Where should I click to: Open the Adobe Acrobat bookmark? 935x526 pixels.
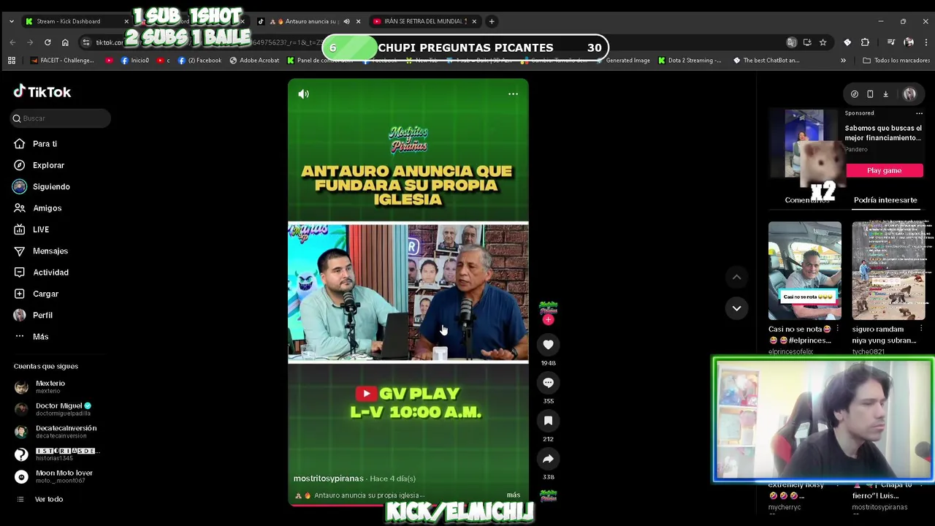point(254,61)
